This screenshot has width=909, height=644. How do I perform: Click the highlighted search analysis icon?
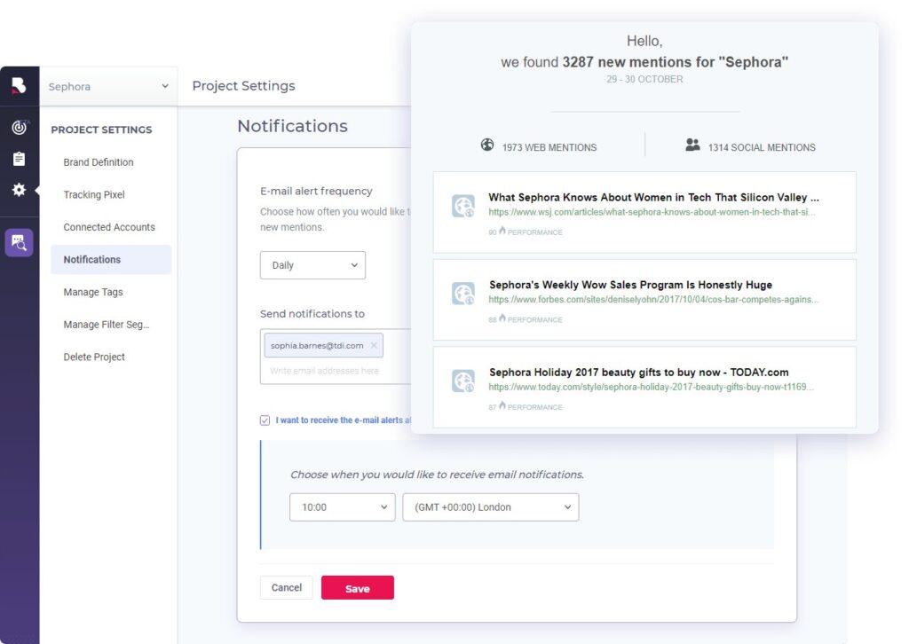(x=18, y=241)
